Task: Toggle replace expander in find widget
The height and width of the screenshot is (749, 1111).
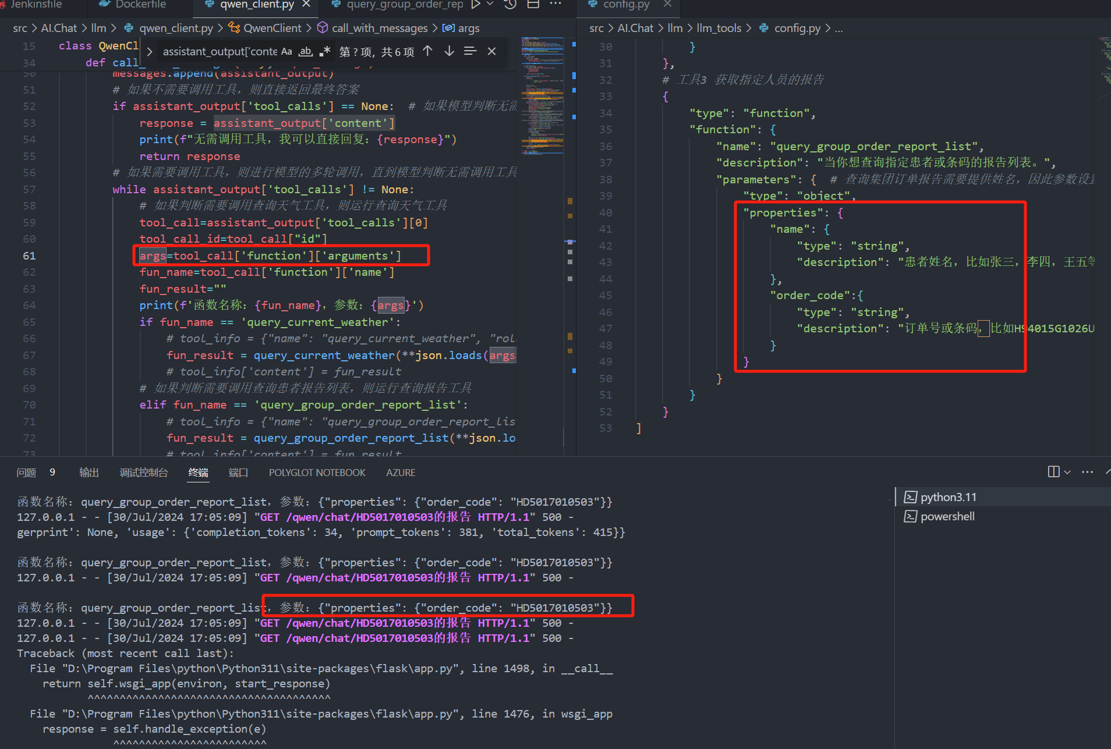Action: pyautogui.click(x=150, y=52)
